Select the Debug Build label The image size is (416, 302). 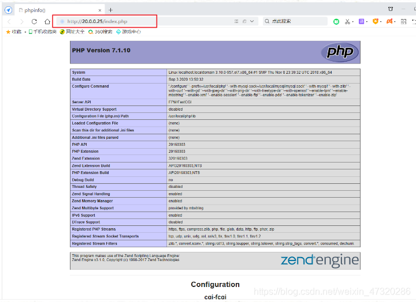(83, 180)
